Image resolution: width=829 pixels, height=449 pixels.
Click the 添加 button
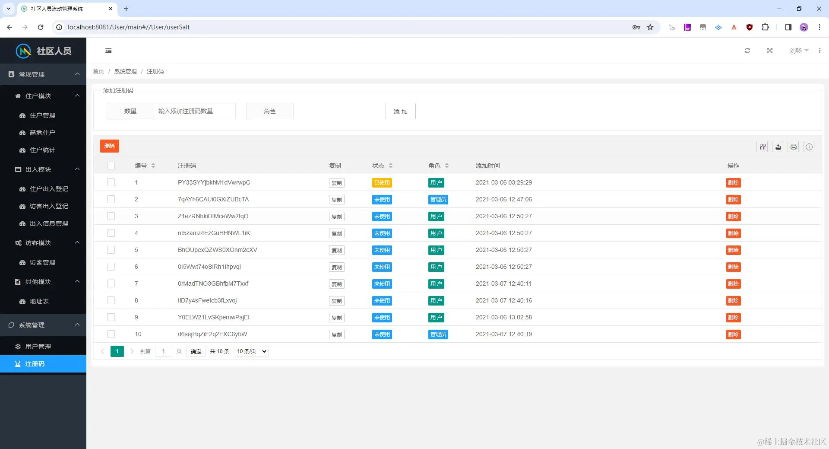tap(400, 111)
